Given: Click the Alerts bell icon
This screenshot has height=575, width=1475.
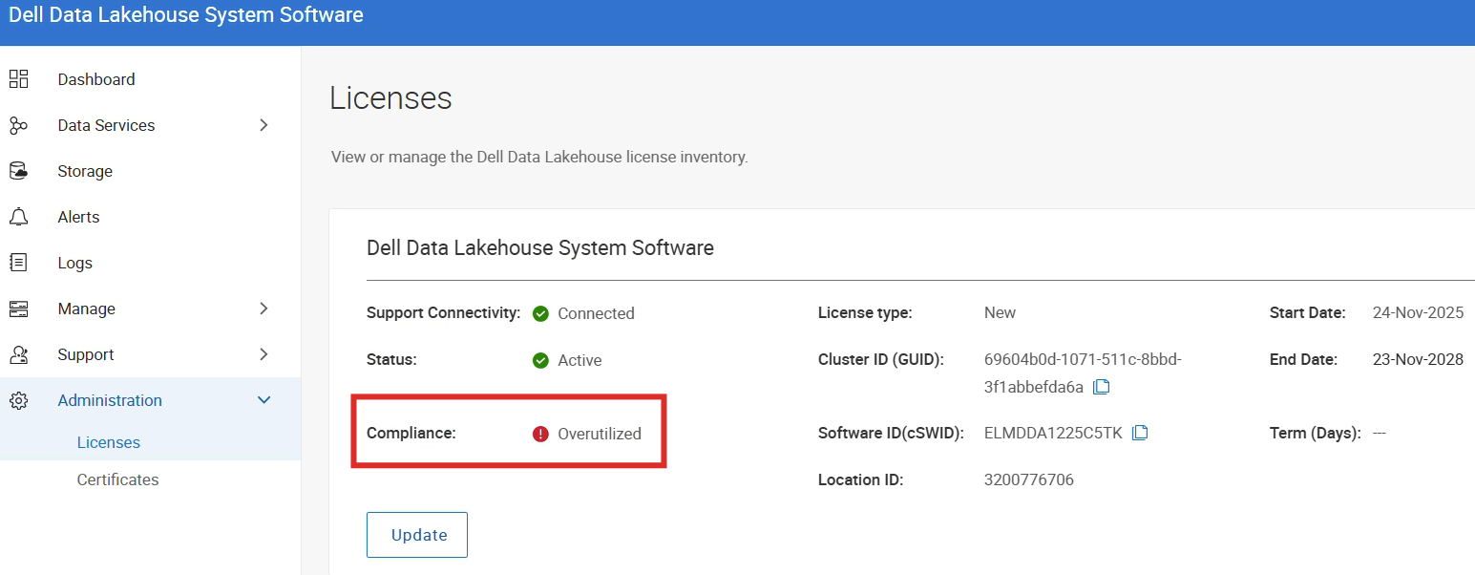Looking at the screenshot, I should [18, 217].
